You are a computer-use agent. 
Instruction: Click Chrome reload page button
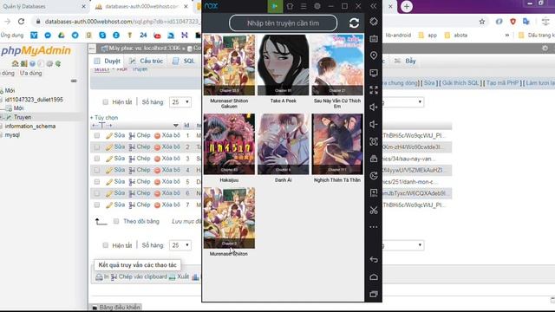click(21, 22)
